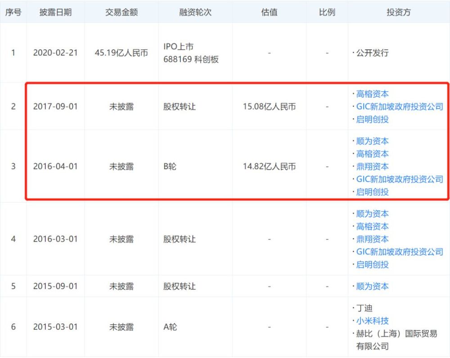This screenshot has width=450, height=358.
Task: Click the date 2016-03-01
Action: coord(55,239)
